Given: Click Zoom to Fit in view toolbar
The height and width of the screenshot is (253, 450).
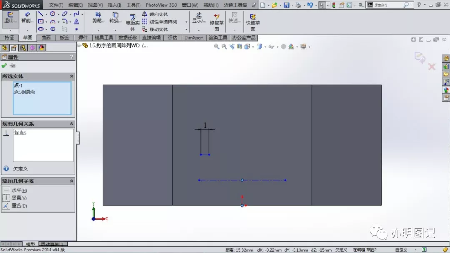Looking at the screenshot, I should 216,47.
